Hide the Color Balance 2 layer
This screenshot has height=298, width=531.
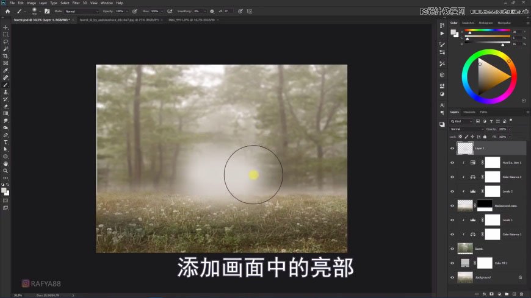pos(452,177)
